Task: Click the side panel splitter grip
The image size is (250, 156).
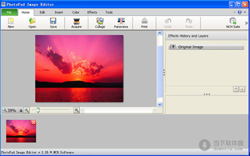Action: click(x=164, y=72)
